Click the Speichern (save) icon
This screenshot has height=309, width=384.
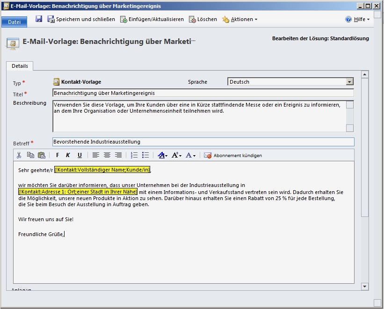coord(40,19)
